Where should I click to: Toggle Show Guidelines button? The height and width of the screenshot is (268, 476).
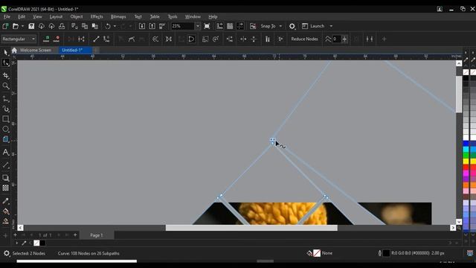[x=240, y=26]
